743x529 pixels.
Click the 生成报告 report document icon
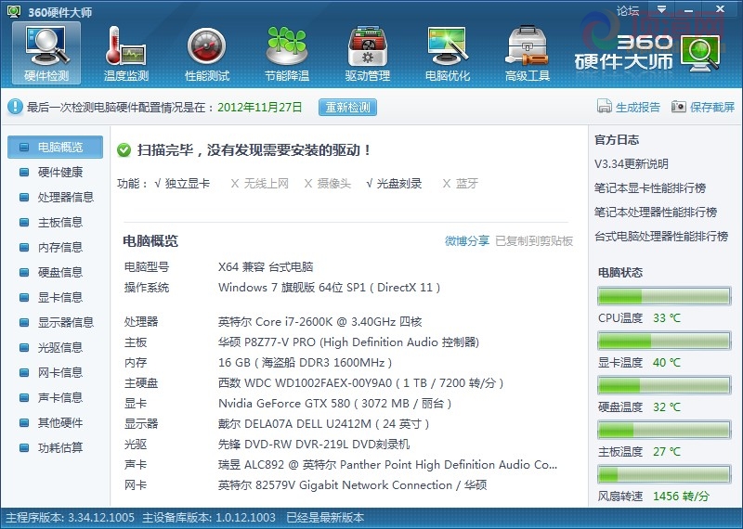605,106
